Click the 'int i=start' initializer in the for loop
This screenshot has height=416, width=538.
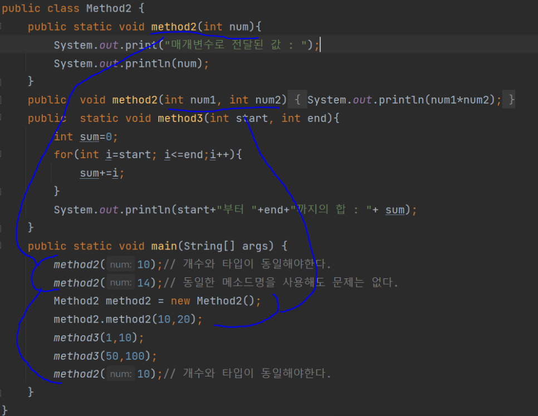[x=115, y=155]
